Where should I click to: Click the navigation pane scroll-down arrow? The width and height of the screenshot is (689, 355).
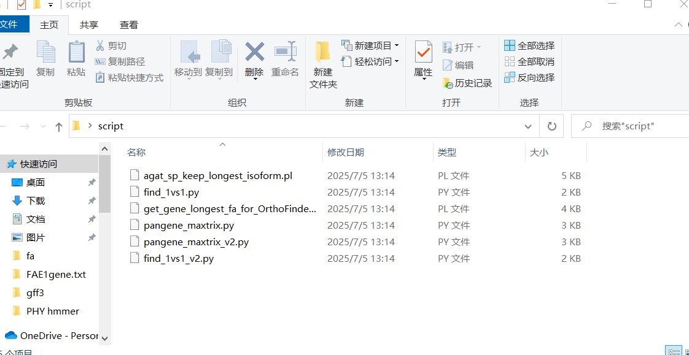tap(104, 338)
